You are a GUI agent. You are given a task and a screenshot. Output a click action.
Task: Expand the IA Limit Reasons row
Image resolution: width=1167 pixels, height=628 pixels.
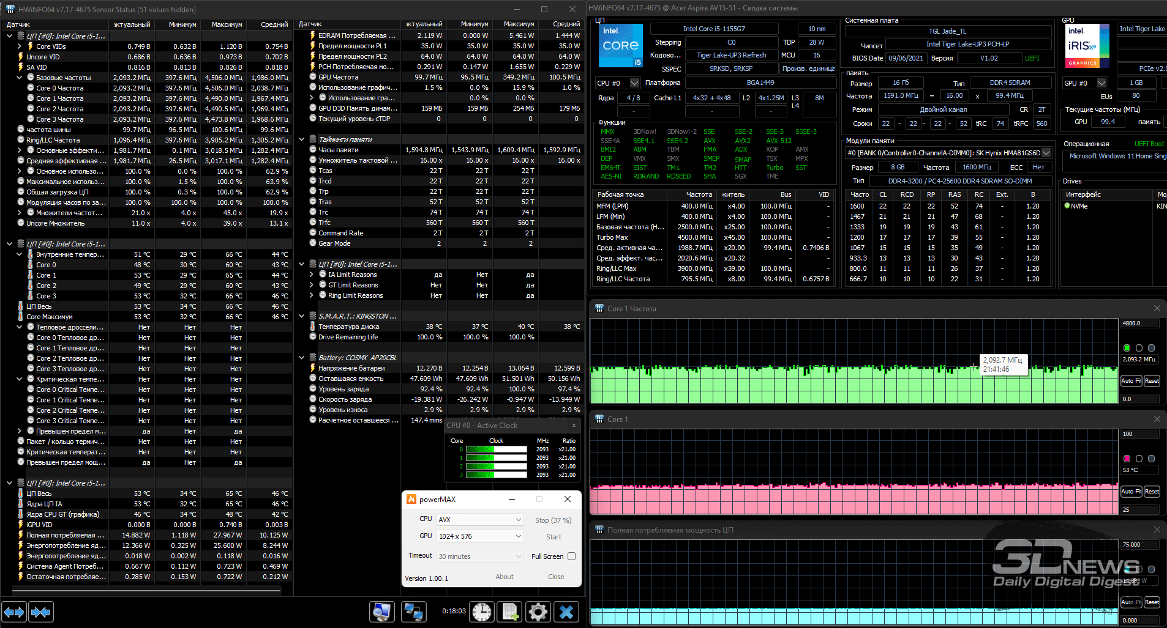pos(312,275)
